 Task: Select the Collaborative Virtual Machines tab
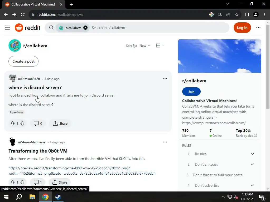click(x=33, y=4)
